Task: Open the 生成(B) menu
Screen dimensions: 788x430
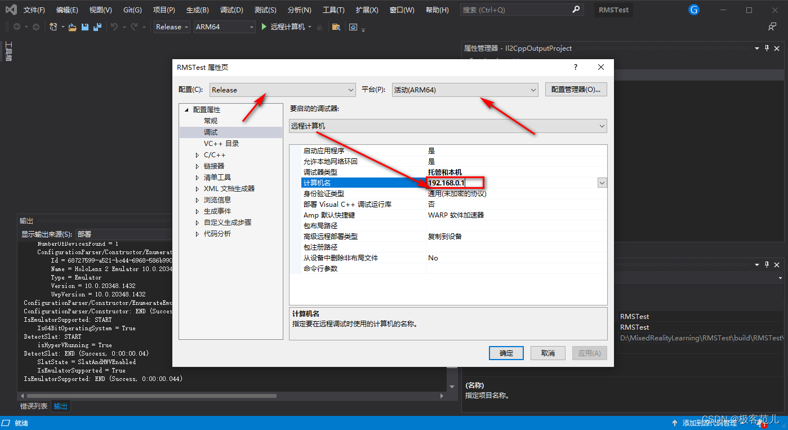Action: [x=197, y=10]
